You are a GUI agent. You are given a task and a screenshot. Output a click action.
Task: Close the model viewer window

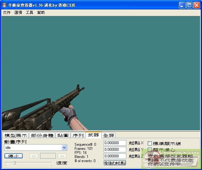coord(197,5)
